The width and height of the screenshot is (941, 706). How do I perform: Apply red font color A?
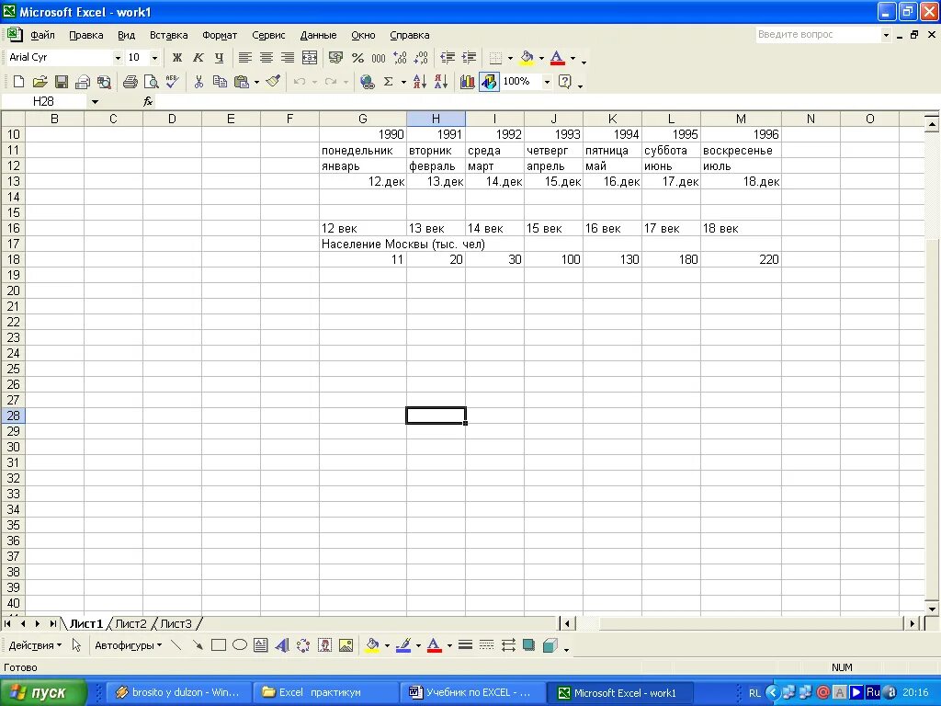click(x=558, y=58)
